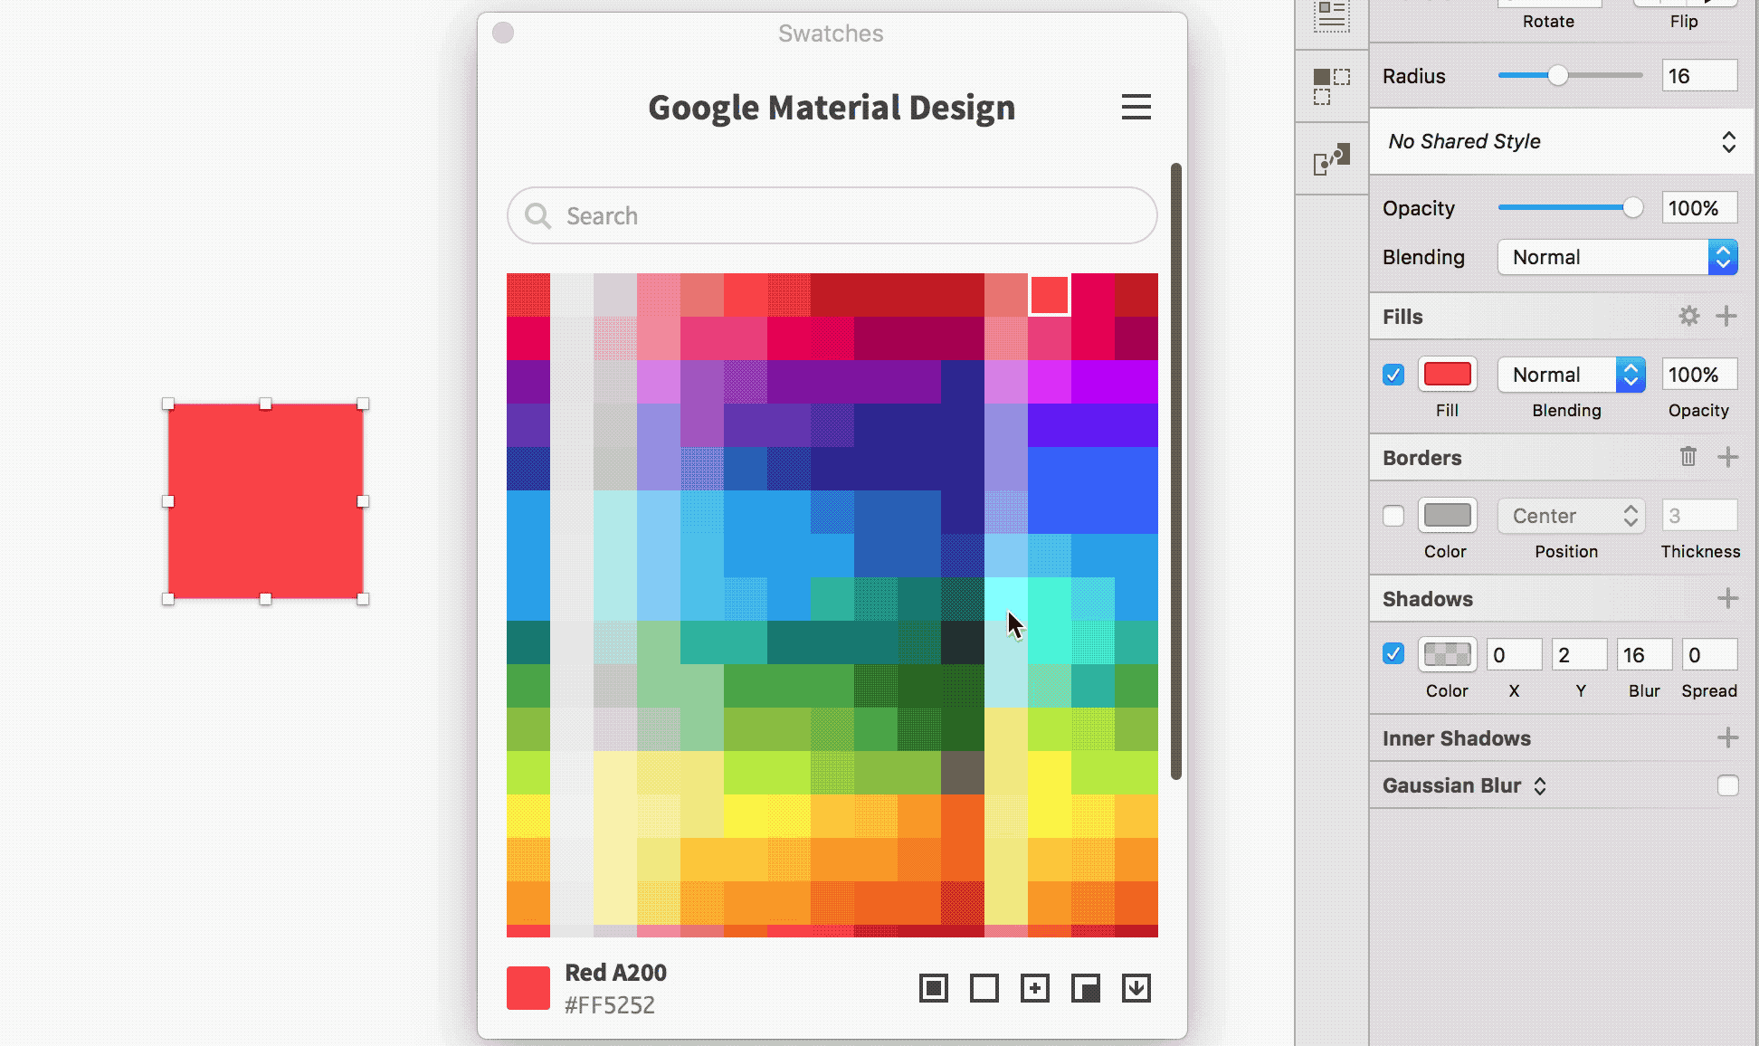Apply swatch as border color icon

point(984,988)
